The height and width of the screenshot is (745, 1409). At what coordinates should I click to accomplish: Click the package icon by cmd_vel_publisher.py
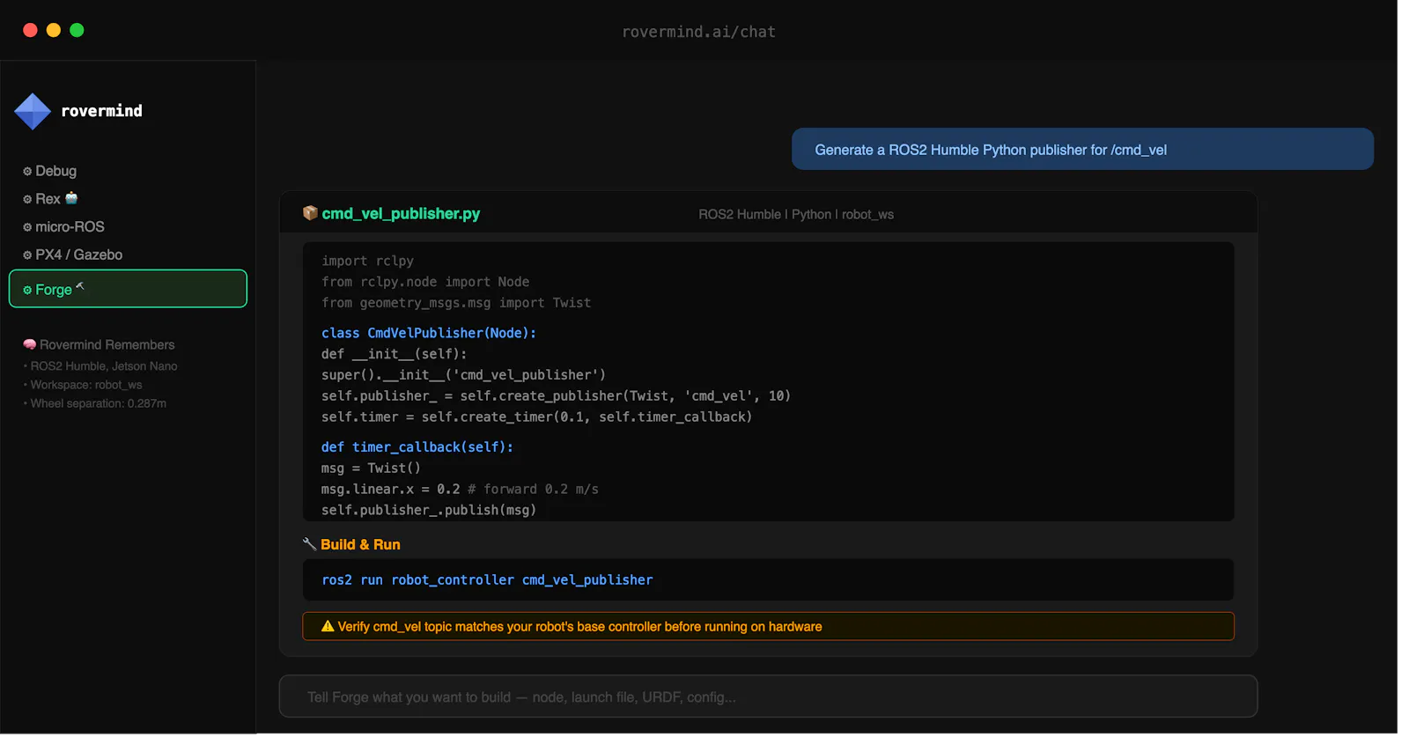(x=310, y=213)
